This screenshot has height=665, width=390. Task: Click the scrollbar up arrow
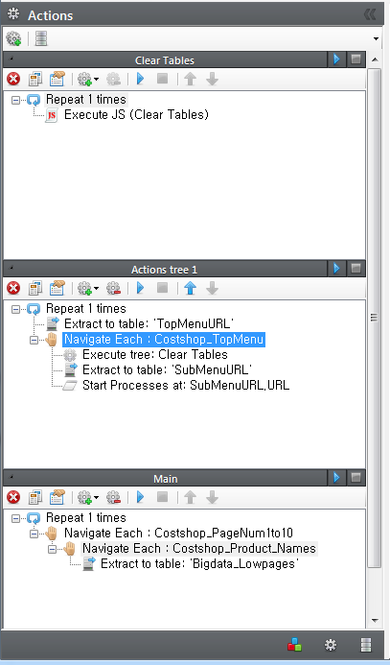tap(375, 59)
